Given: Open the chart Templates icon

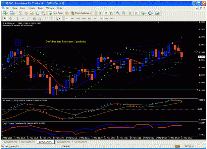Looking at the screenshot, I should click(x=157, y=13).
